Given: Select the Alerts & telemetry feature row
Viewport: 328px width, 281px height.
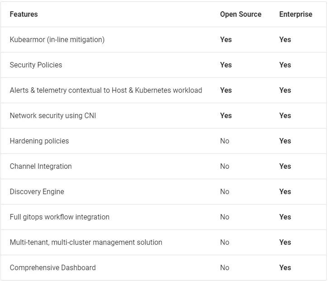Looking at the screenshot, I should coord(106,90).
